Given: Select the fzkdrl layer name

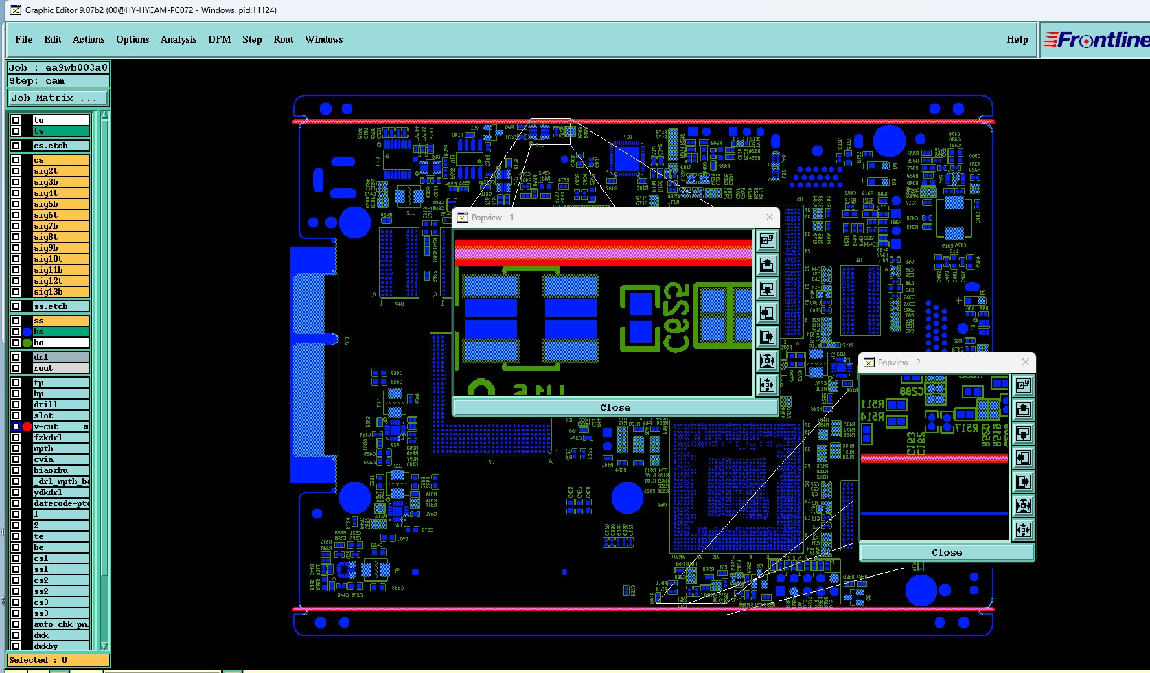Looking at the screenshot, I should click(x=61, y=437).
